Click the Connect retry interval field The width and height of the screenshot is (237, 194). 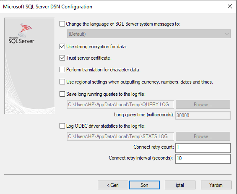point(203,159)
